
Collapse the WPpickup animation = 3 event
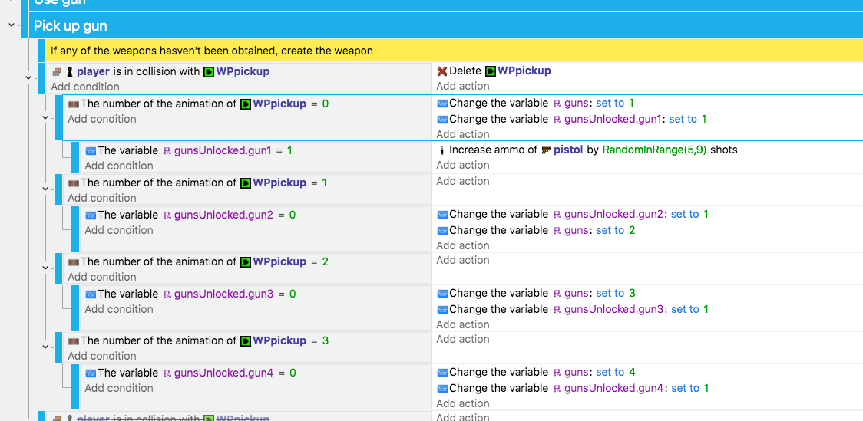(45, 347)
